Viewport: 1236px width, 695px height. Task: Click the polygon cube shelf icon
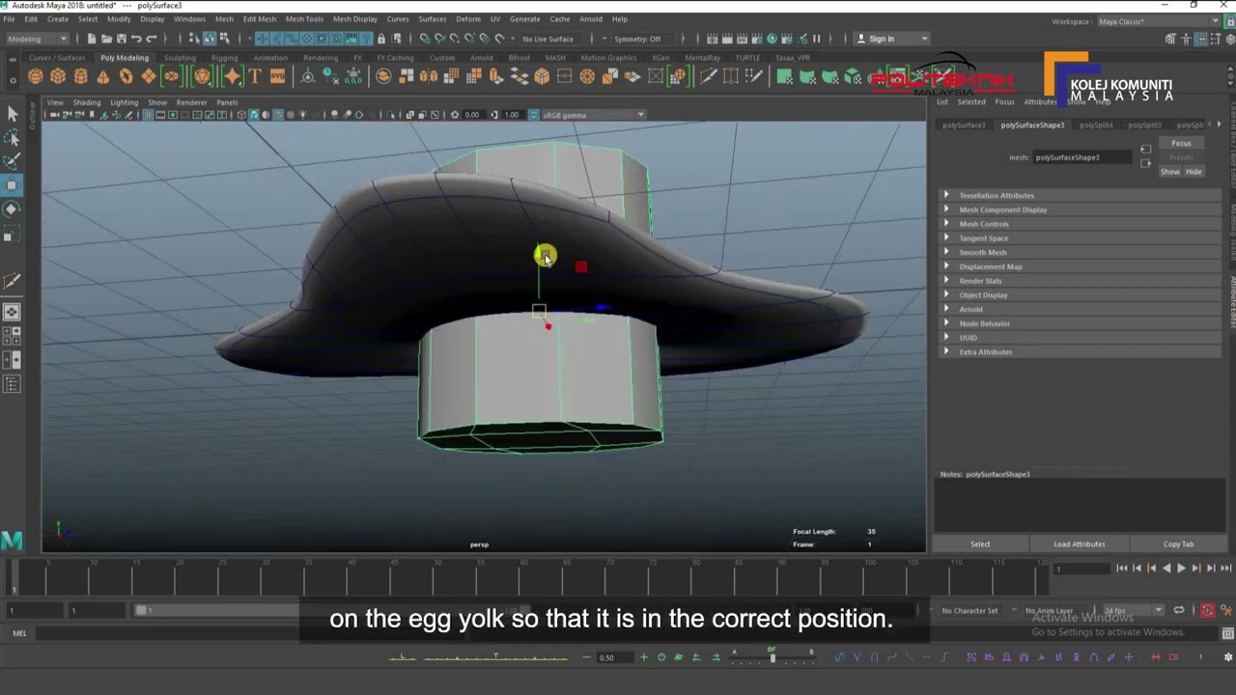(58, 77)
